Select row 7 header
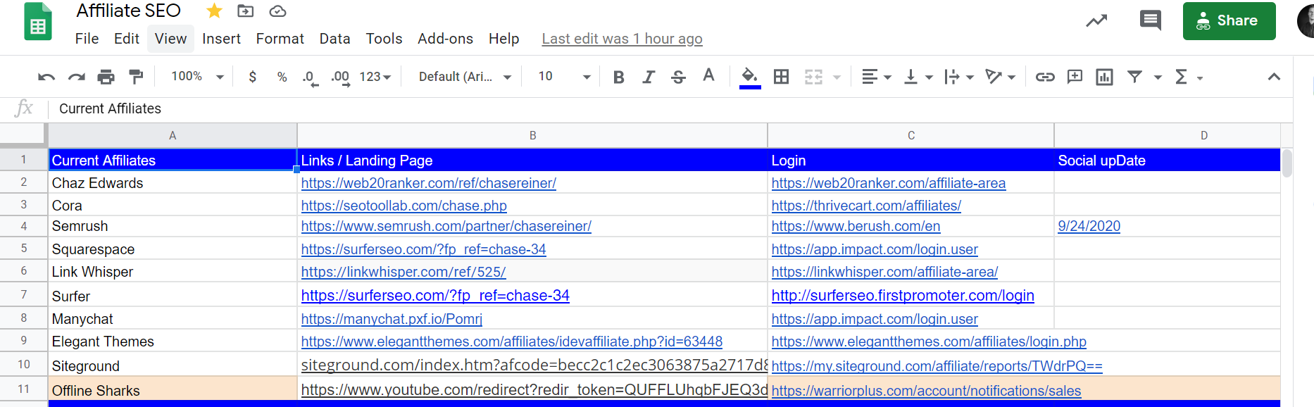1314x407 pixels. (x=23, y=294)
